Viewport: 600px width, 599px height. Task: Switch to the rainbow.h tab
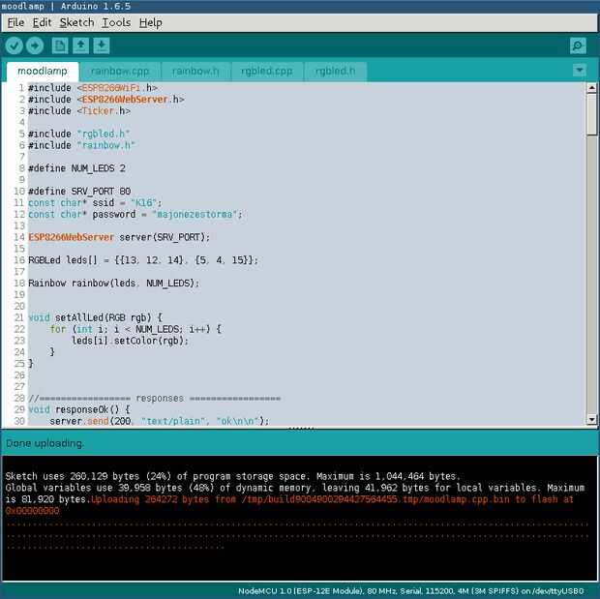click(195, 72)
